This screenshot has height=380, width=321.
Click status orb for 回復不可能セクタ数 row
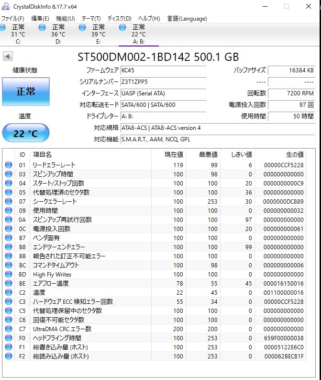[x=9, y=320]
